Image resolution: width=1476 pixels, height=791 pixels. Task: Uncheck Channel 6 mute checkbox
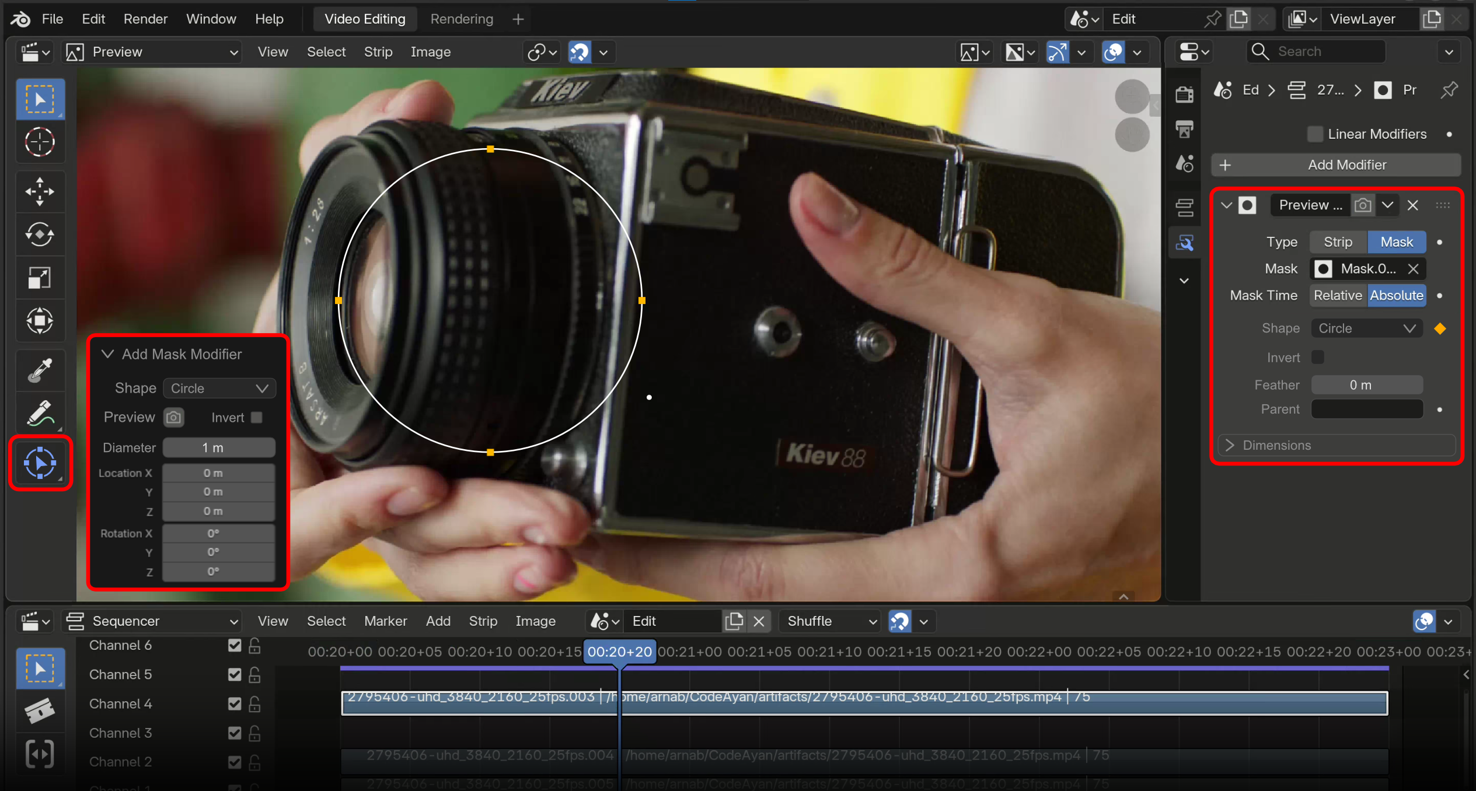pos(235,645)
